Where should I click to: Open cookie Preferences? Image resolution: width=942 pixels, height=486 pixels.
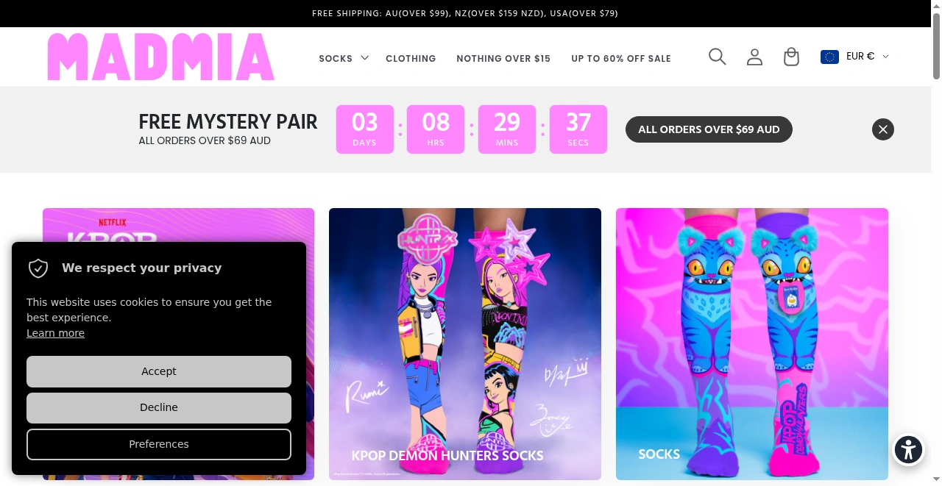point(159,444)
